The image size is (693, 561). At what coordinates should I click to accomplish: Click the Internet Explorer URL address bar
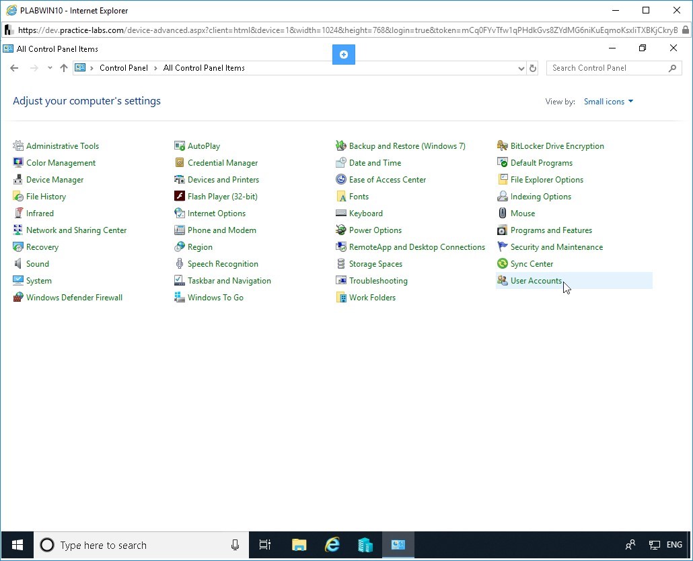347,30
